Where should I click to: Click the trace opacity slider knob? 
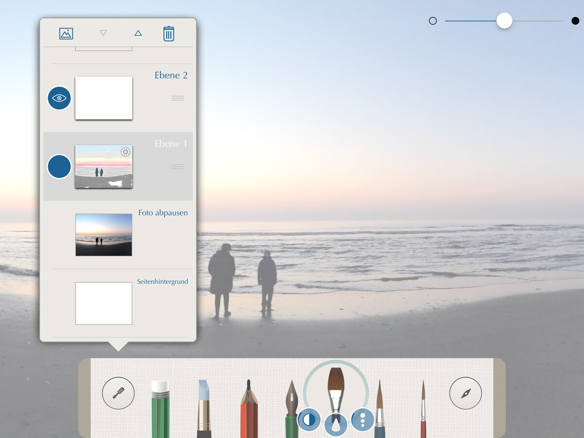click(504, 20)
